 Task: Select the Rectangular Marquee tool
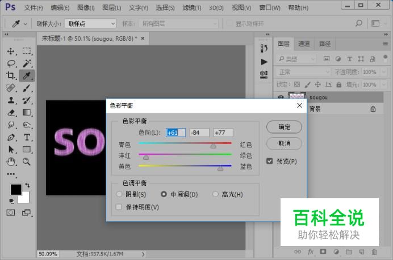tap(27, 51)
